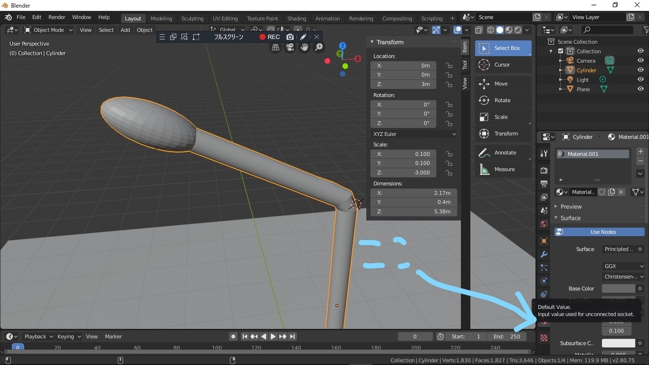Open the Tool properties tab (wrench and screwdriver)
This screenshot has height=365, width=649.
pyautogui.click(x=544, y=154)
